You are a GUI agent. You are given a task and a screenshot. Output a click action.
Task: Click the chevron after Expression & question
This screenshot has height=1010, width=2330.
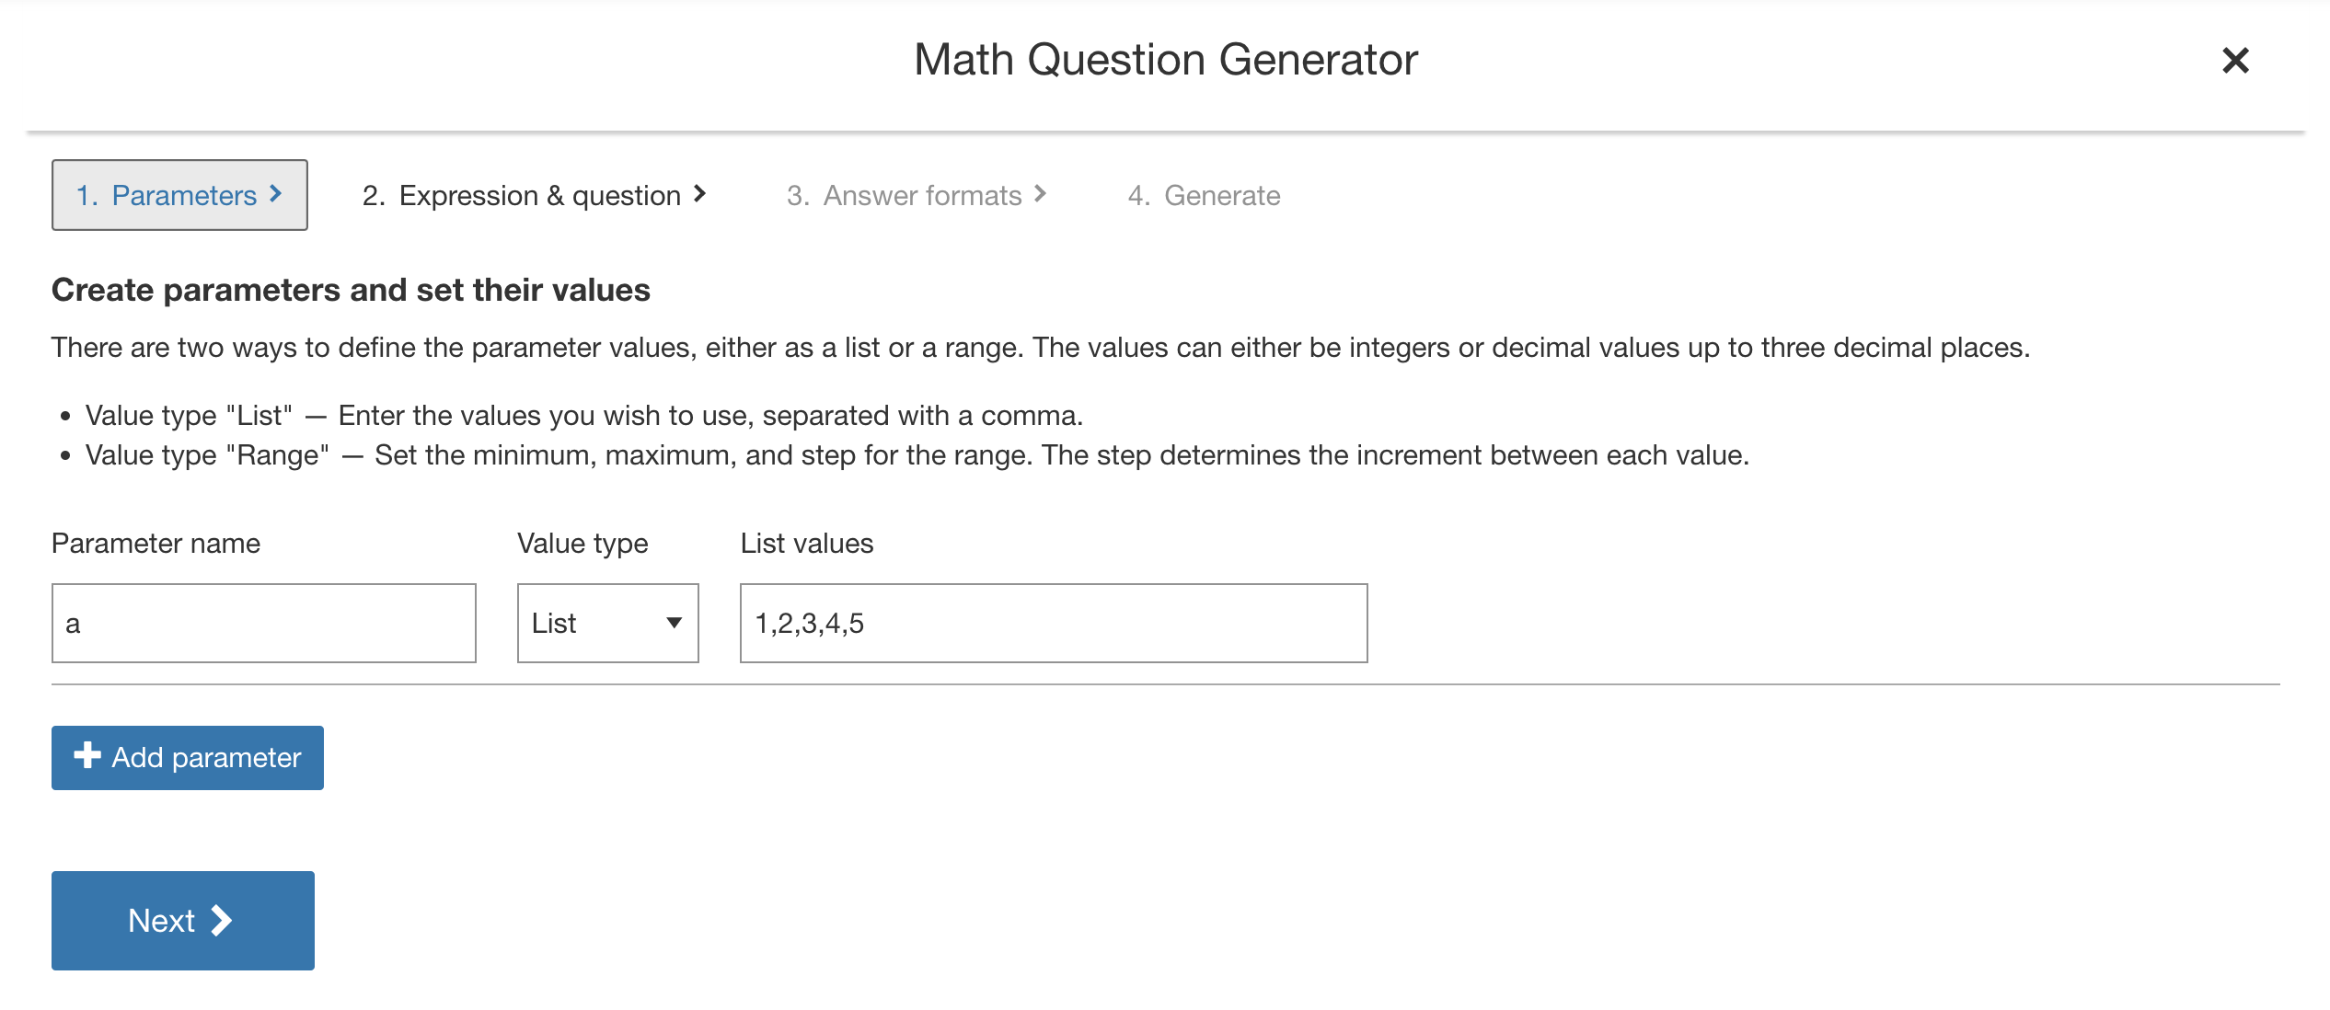(700, 194)
